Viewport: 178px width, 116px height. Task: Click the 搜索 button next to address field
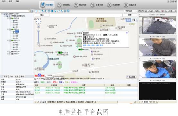point(130,15)
